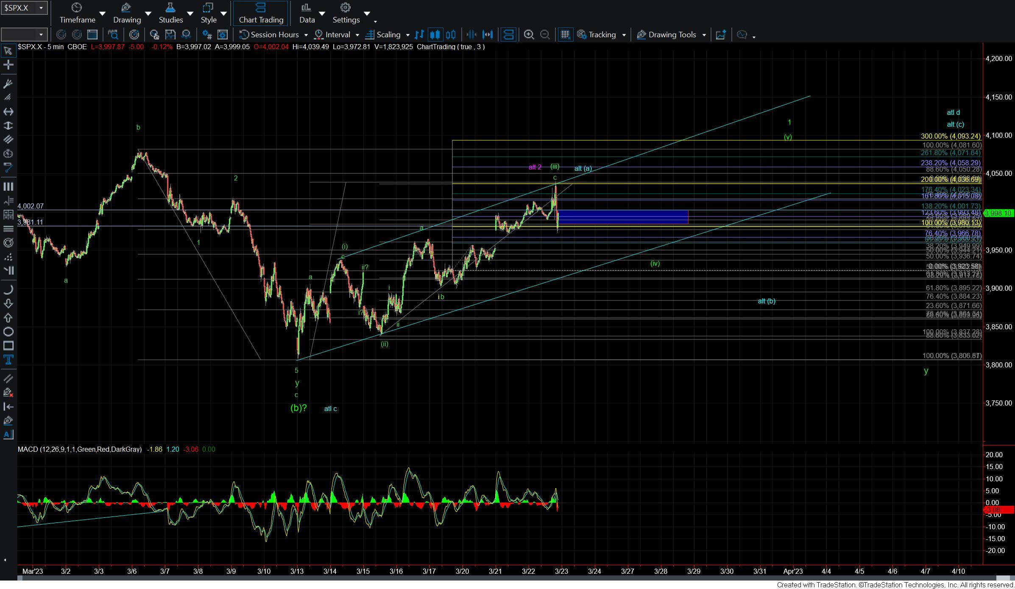This screenshot has width=1015, height=589.
Task: Click the Chart Trading button
Action: (x=261, y=13)
